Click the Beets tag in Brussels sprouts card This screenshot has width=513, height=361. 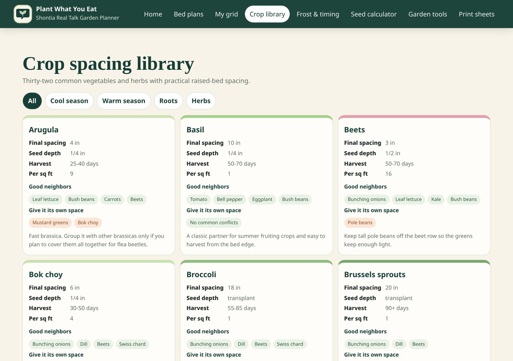click(418, 344)
